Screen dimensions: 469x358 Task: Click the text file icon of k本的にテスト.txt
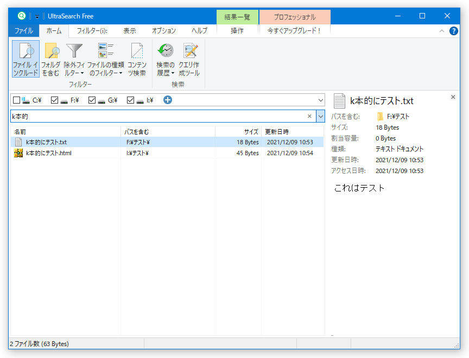pyautogui.click(x=18, y=142)
